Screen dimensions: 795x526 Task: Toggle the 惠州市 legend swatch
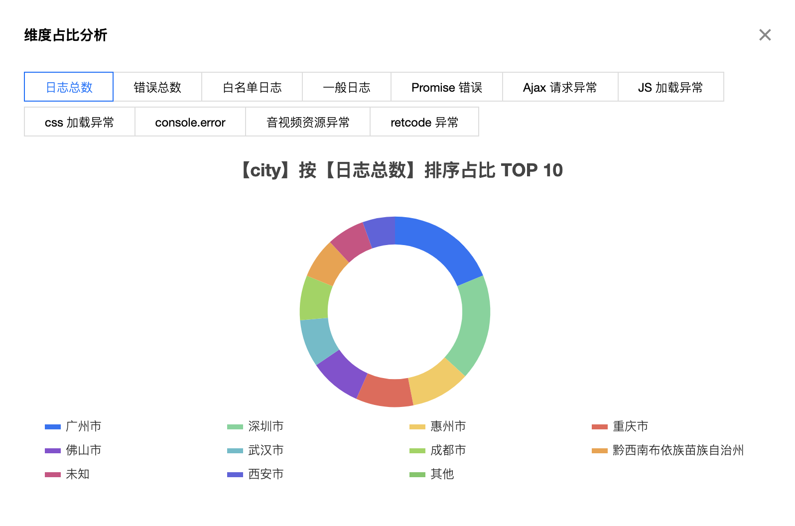pos(417,427)
